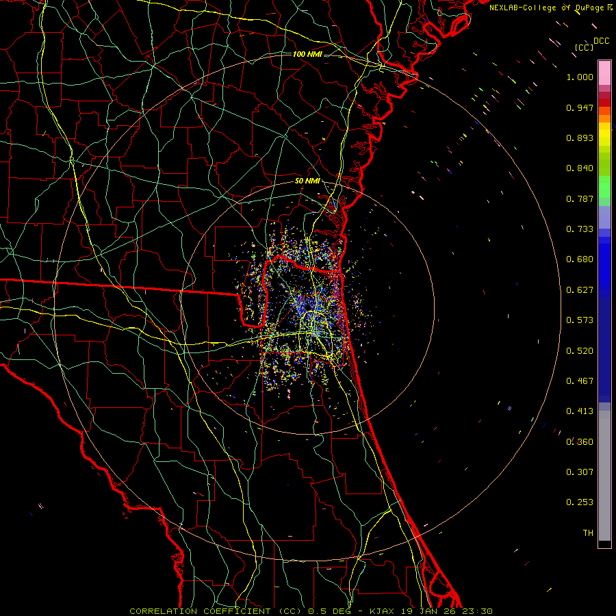Image resolution: width=616 pixels, height=616 pixels.
Task: Click the 100 NMI range ring label
Action: 307,54
